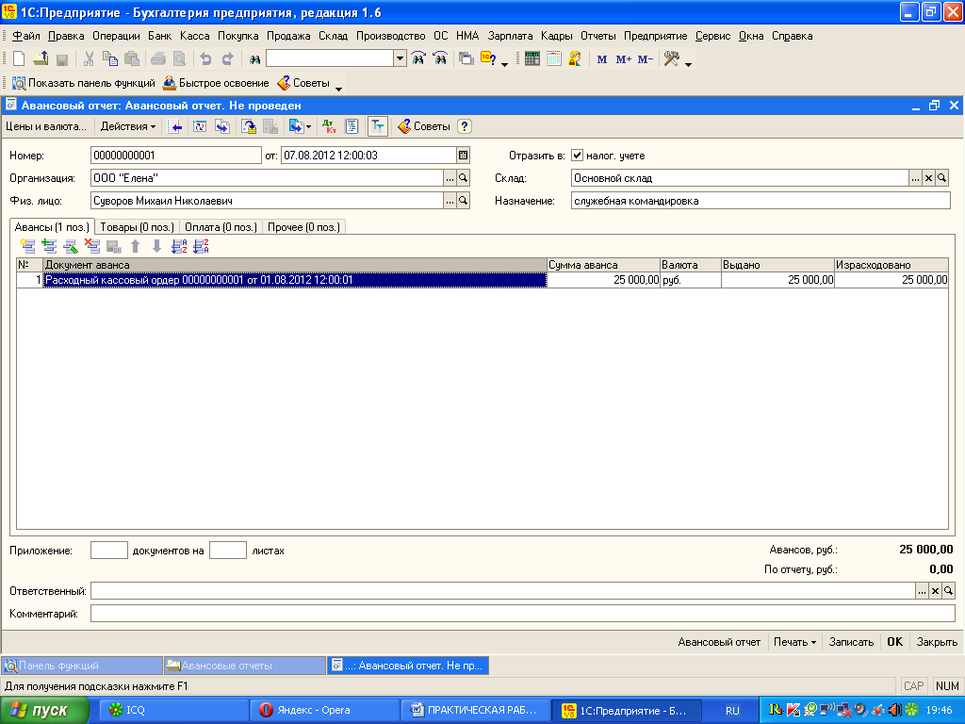
Task: Click the Советы icon in document toolbar
Action: point(423,126)
